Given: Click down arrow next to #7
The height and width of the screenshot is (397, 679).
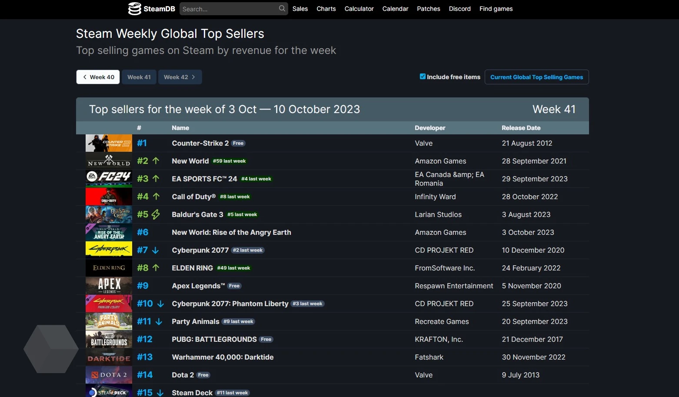Looking at the screenshot, I should click(155, 250).
